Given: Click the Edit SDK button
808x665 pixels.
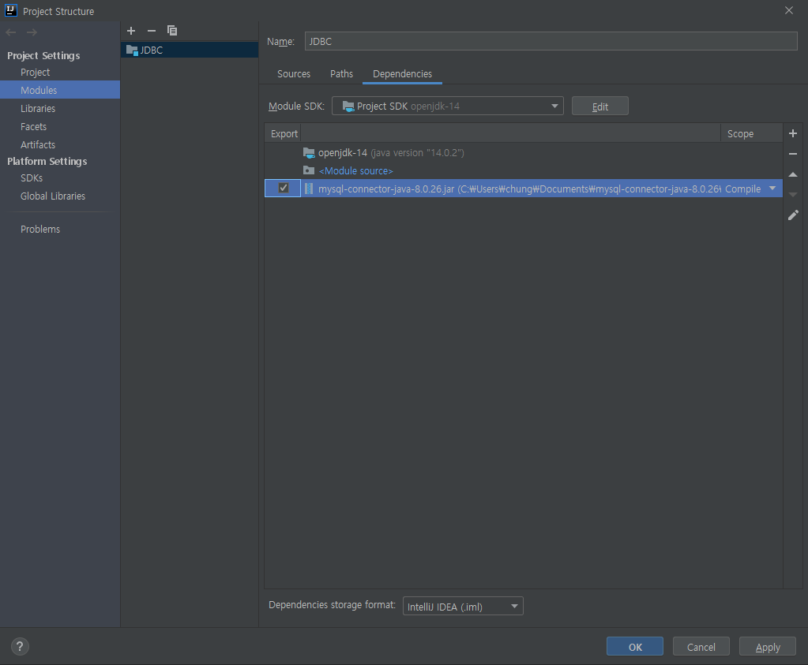Looking at the screenshot, I should point(599,106).
